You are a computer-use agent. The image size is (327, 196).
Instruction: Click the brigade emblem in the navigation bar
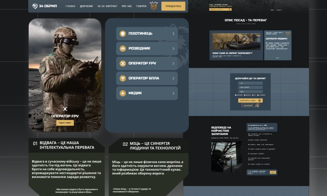(154, 6)
